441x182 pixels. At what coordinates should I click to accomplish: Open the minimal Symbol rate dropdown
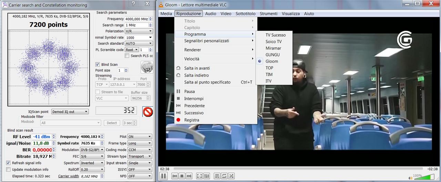tap(139, 37)
